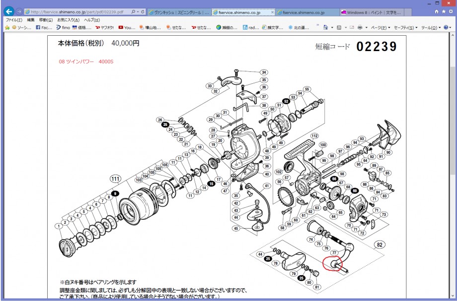Open the お気に入り(A) menu

69,20
